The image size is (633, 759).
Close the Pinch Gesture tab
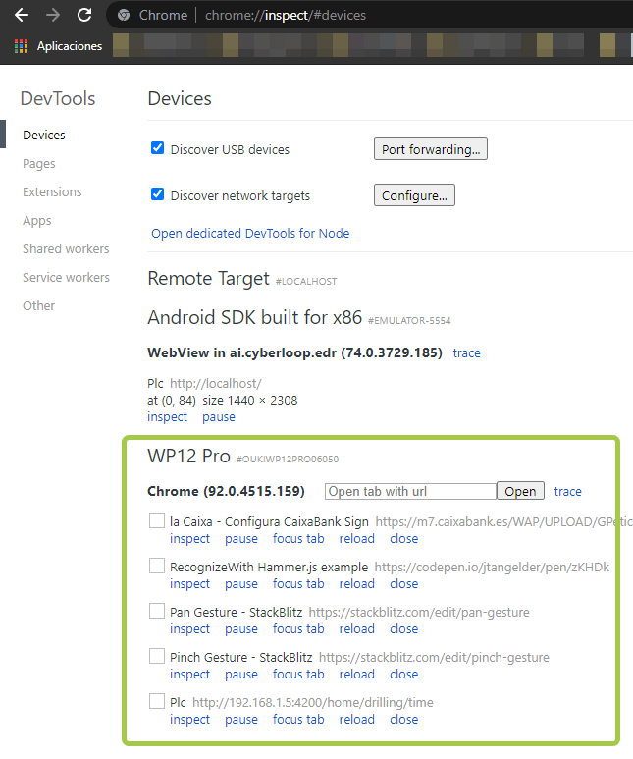pos(403,674)
